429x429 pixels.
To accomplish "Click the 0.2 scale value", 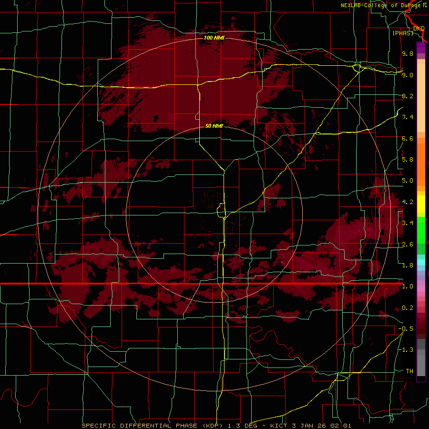I will click(408, 308).
